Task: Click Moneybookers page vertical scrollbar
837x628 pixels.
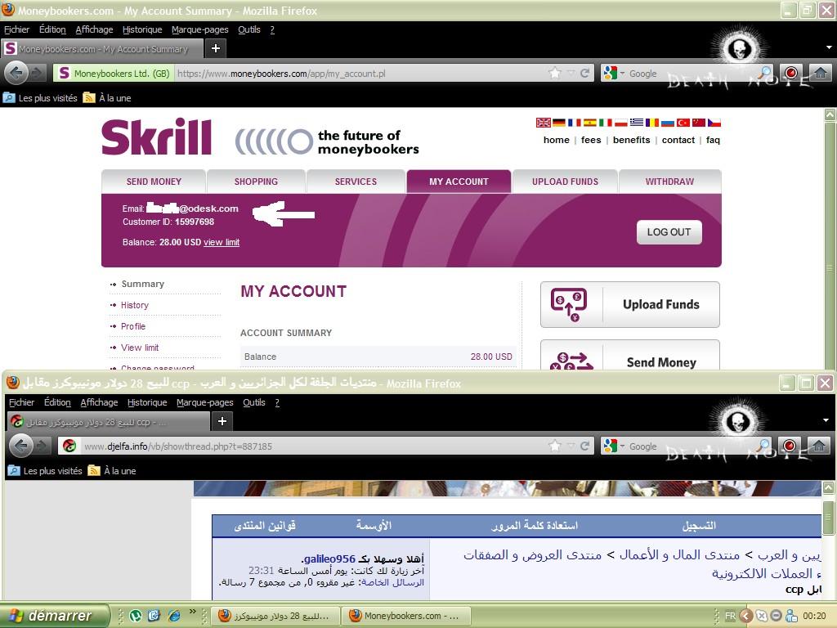Action: point(830,240)
